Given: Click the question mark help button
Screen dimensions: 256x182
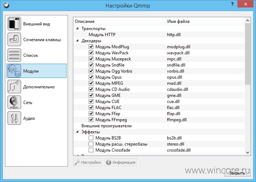Looking at the screenshot, I should [232, 4].
